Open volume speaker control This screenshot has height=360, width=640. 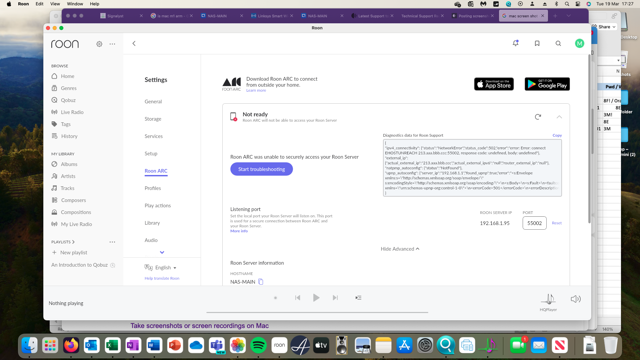pos(576,299)
